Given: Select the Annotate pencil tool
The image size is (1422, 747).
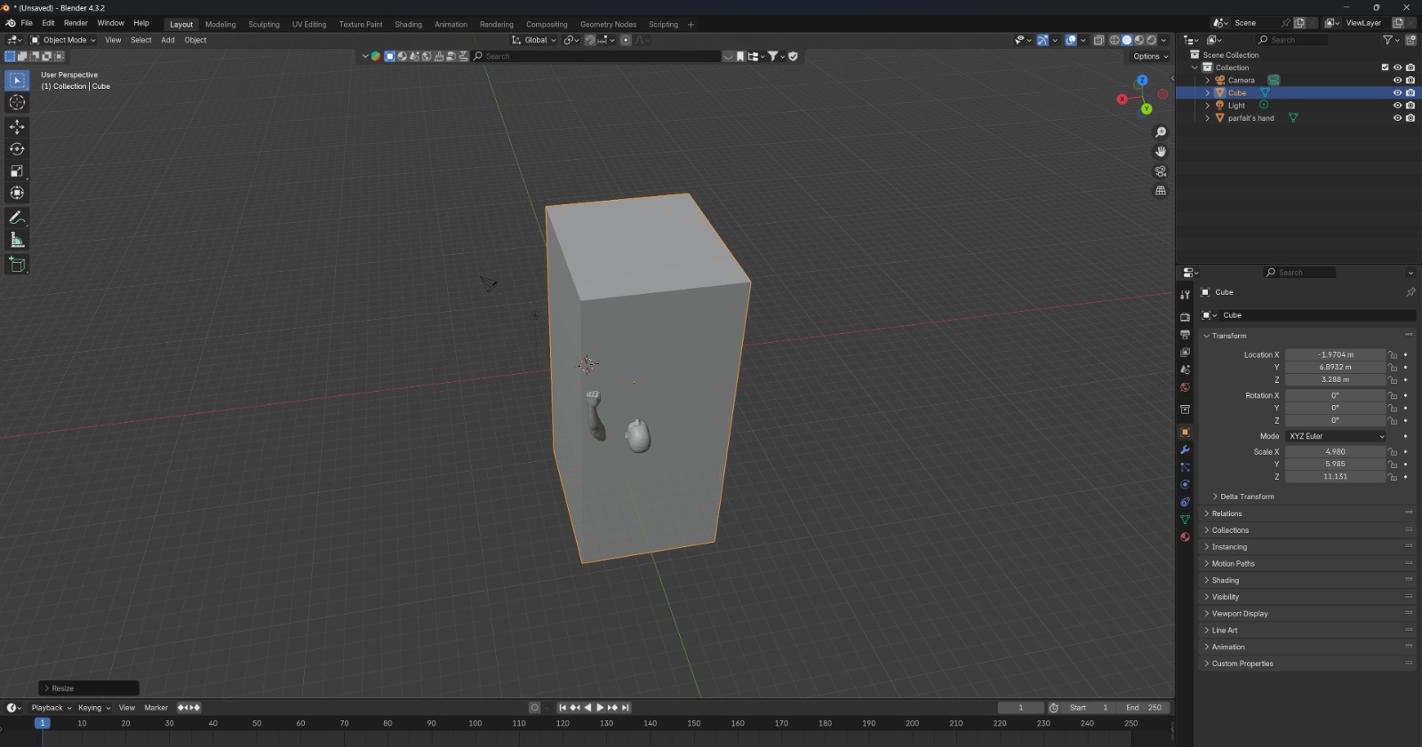Looking at the screenshot, I should 17,218.
